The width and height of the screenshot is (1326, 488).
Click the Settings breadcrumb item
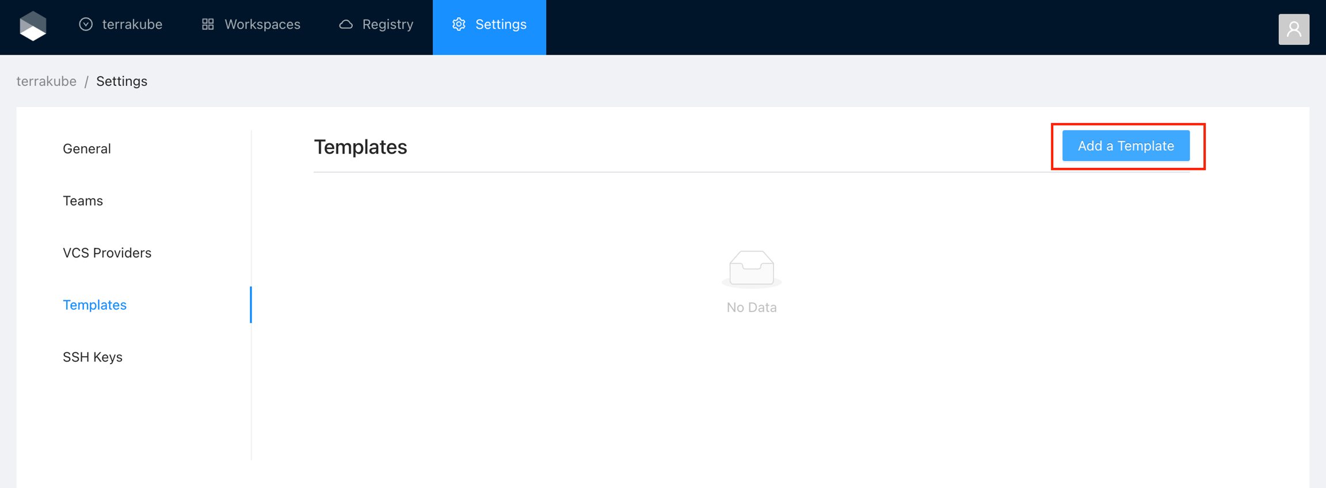tap(121, 81)
